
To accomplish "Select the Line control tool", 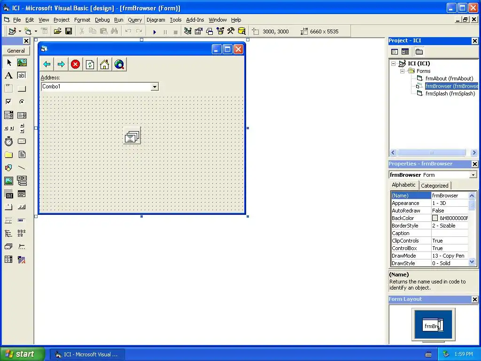I will [x=22, y=168].
